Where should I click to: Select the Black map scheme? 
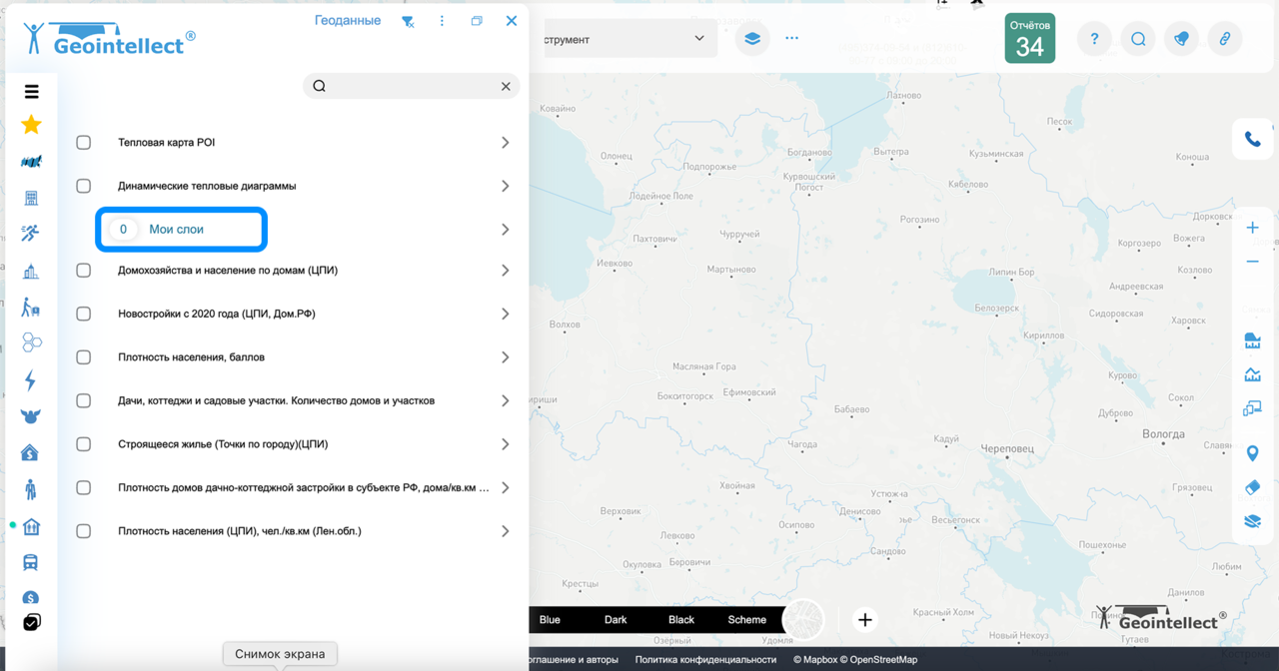coord(680,619)
